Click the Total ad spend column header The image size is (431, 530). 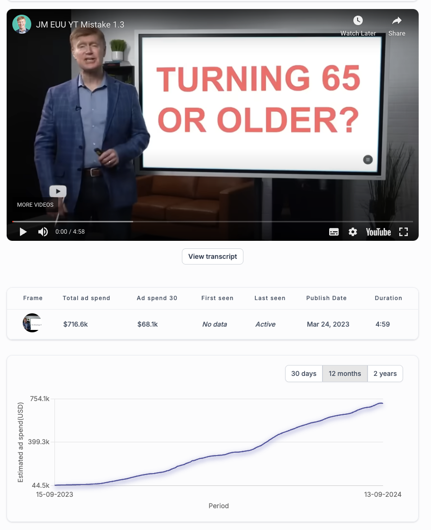point(87,298)
